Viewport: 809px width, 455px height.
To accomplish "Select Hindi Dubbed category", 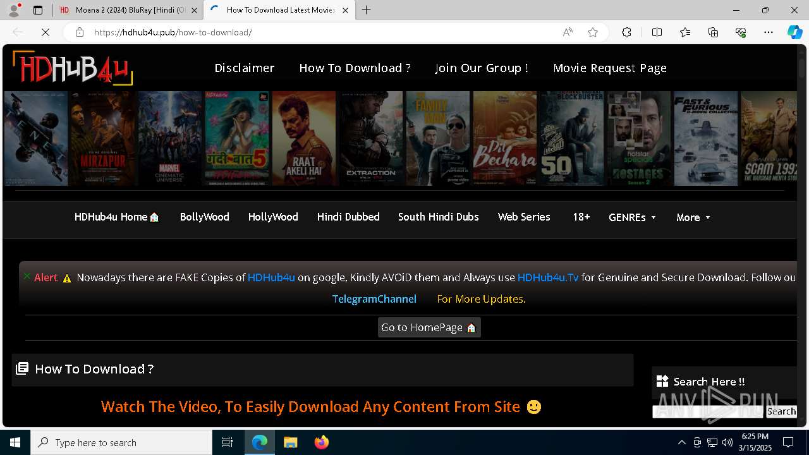I will pyautogui.click(x=348, y=217).
